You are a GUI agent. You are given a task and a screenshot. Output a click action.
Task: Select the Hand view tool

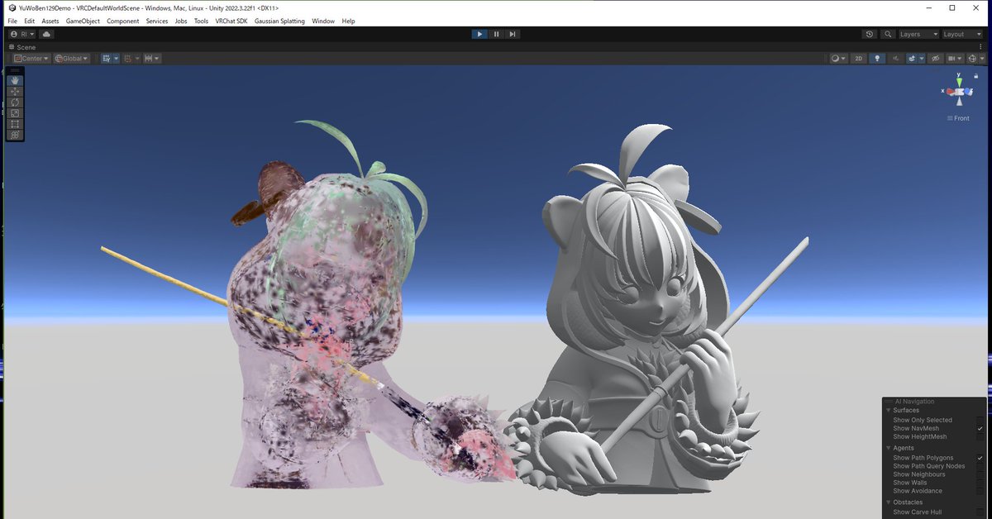click(x=15, y=81)
